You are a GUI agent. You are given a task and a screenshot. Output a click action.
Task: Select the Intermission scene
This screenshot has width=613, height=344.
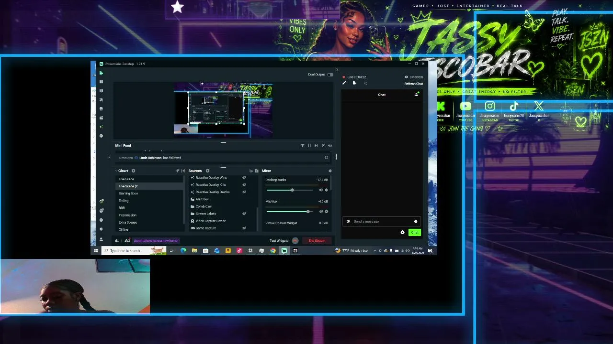click(x=127, y=215)
